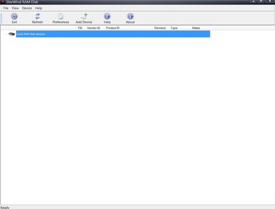275x209 pixels.
Task: Open the File menu
Action: (x=6, y=8)
